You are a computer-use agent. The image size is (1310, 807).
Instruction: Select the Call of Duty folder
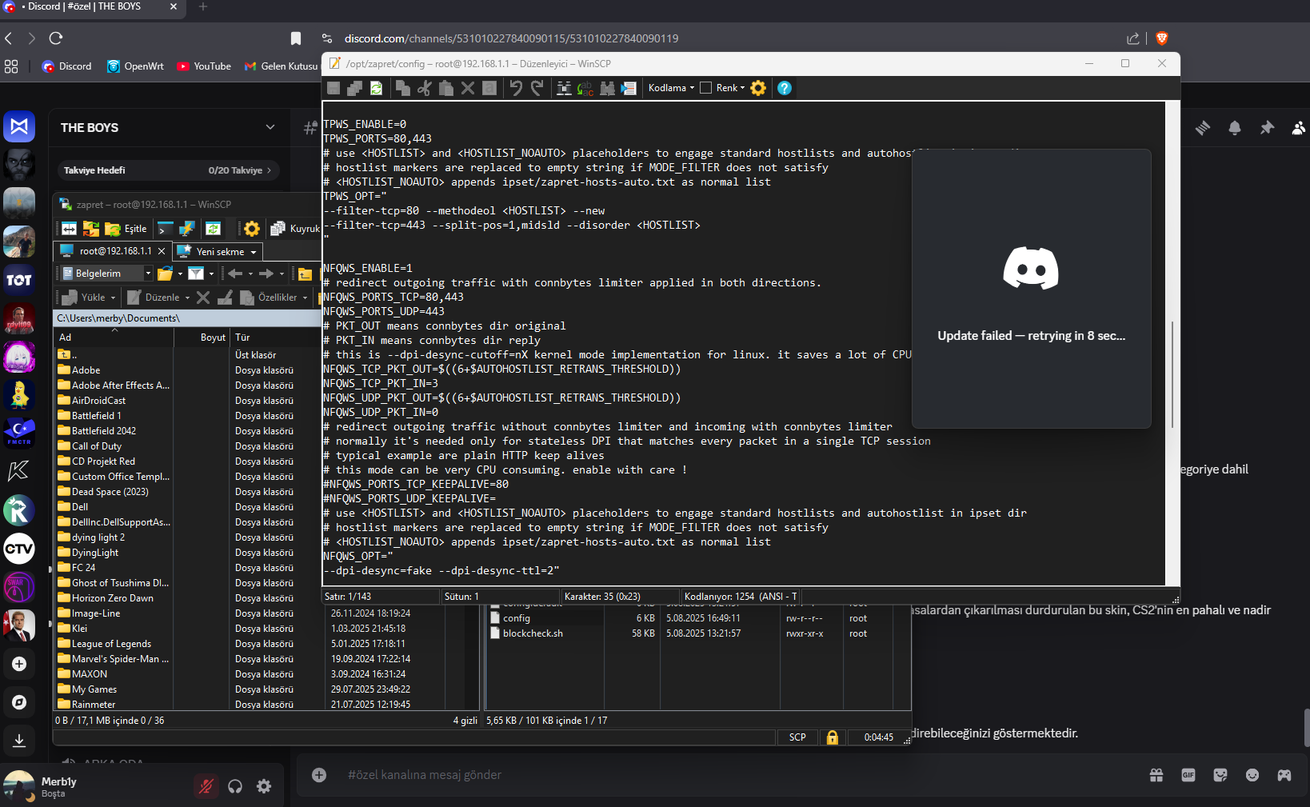[90, 446]
